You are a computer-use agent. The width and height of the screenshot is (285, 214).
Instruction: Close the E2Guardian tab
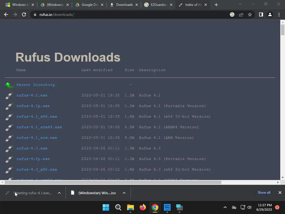tap(171, 5)
